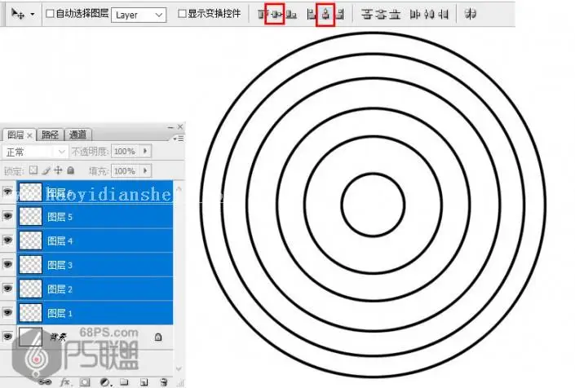Click Distribute right edges icon
Image resolution: width=575 pixels, height=388 pixels.
coord(444,15)
